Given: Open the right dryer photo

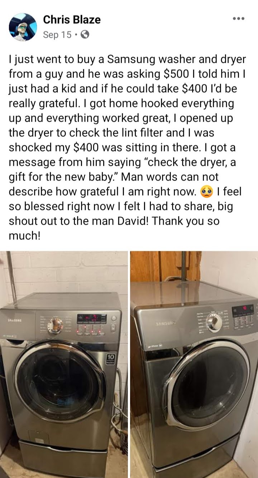Looking at the screenshot, I should (x=194, y=365).
